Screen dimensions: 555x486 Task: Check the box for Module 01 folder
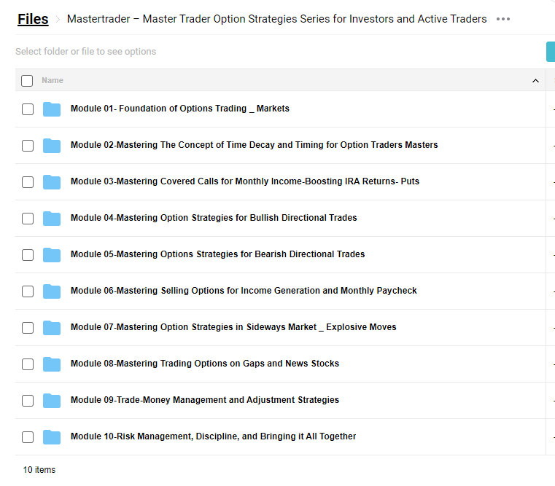point(28,109)
